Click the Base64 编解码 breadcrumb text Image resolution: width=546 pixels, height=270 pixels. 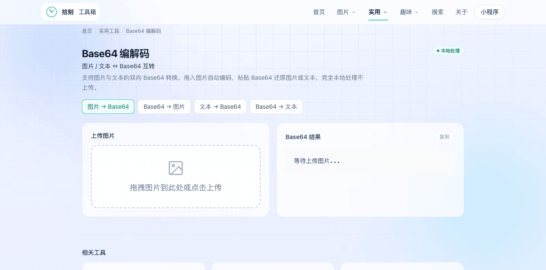[143, 31]
